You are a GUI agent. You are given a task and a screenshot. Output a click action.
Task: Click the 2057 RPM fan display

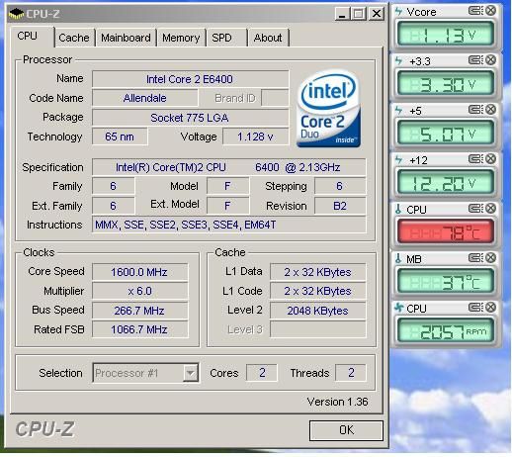446,331
